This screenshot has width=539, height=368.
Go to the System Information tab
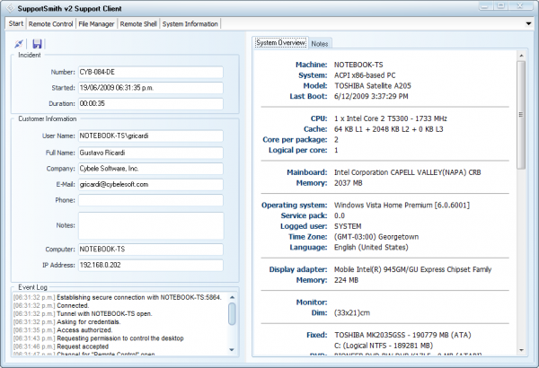190,24
